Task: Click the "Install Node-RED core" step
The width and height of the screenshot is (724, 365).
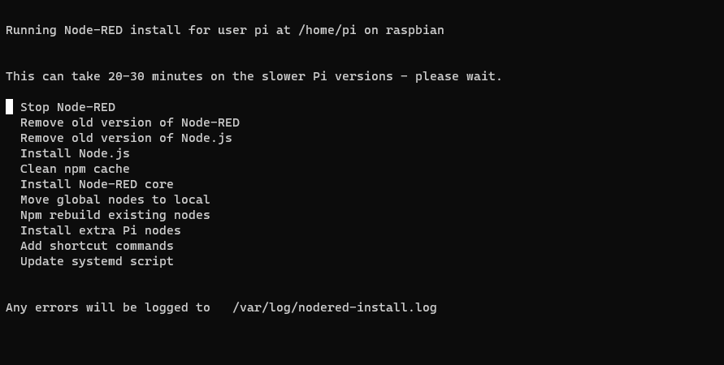Action: tap(97, 184)
